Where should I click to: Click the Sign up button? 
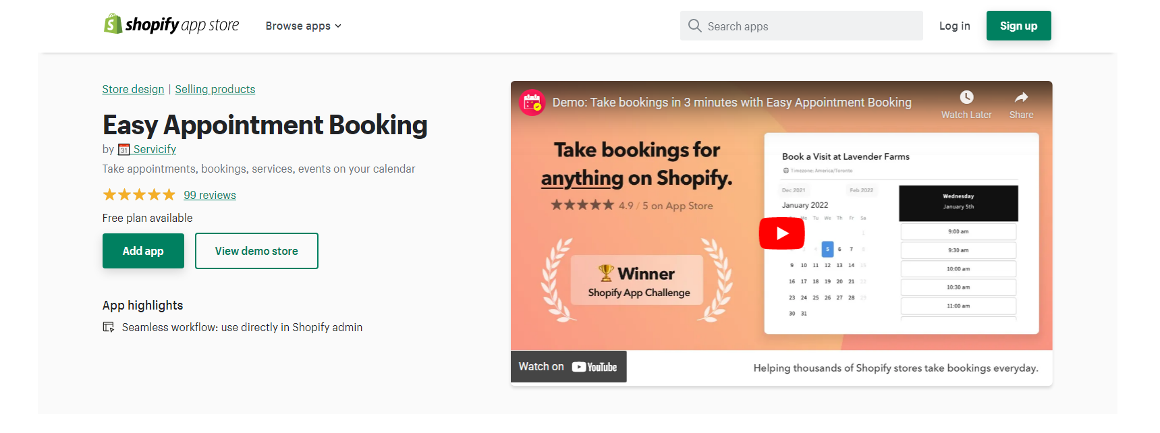point(1018,26)
